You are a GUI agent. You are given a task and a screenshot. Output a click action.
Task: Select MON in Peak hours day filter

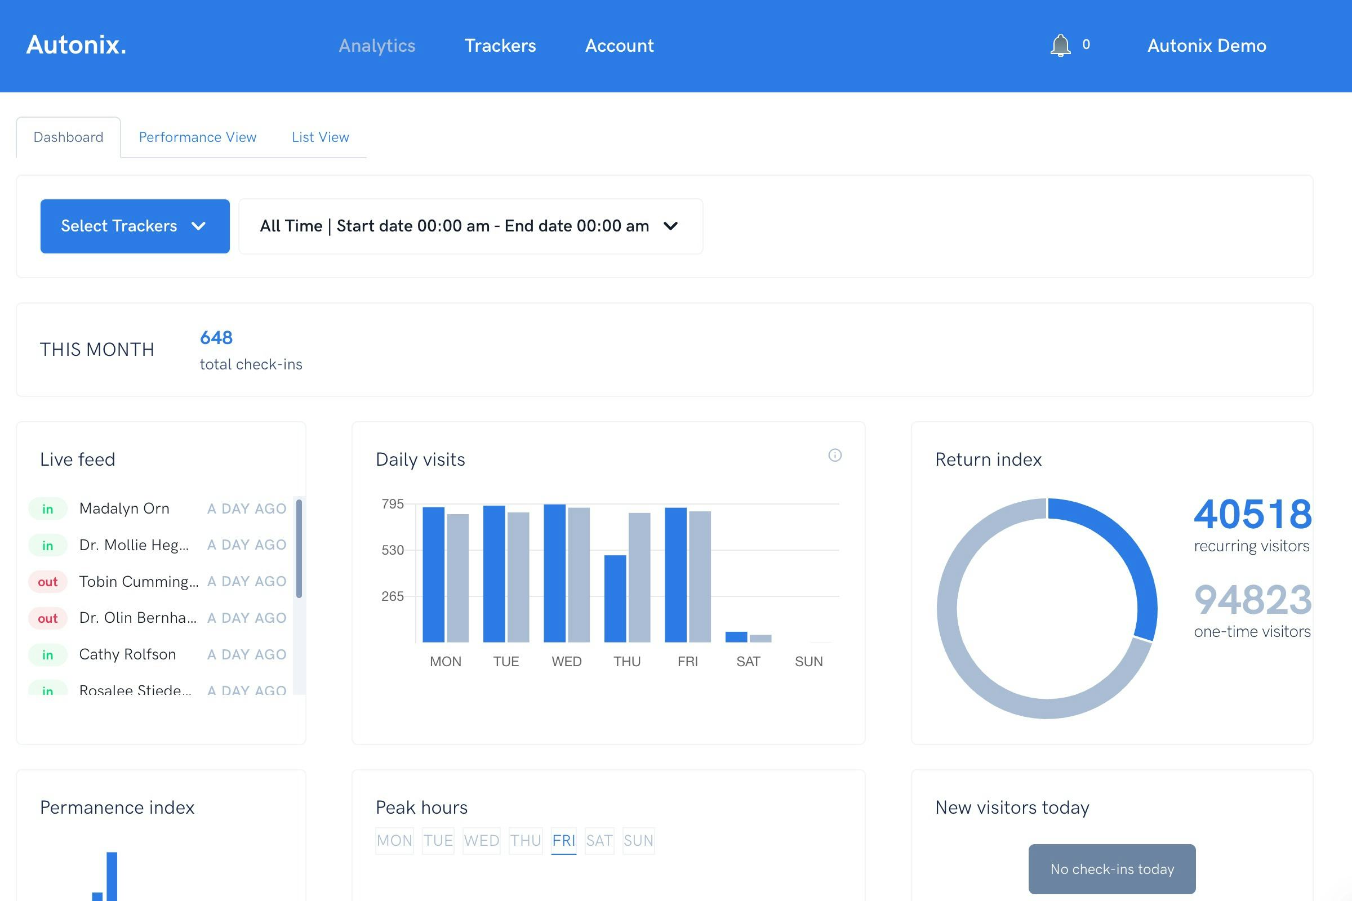[x=394, y=840]
